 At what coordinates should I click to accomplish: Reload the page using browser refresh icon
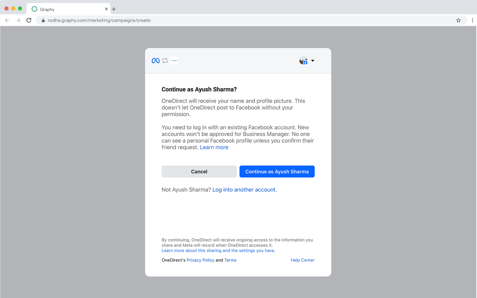(x=29, y=20)
